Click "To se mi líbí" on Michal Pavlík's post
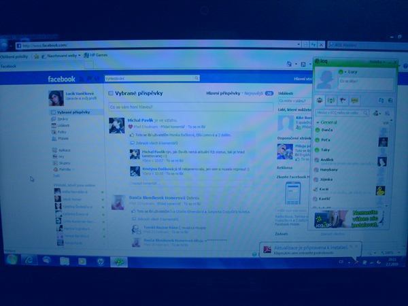Screen dimensions: 408x306 coord(197,126)
